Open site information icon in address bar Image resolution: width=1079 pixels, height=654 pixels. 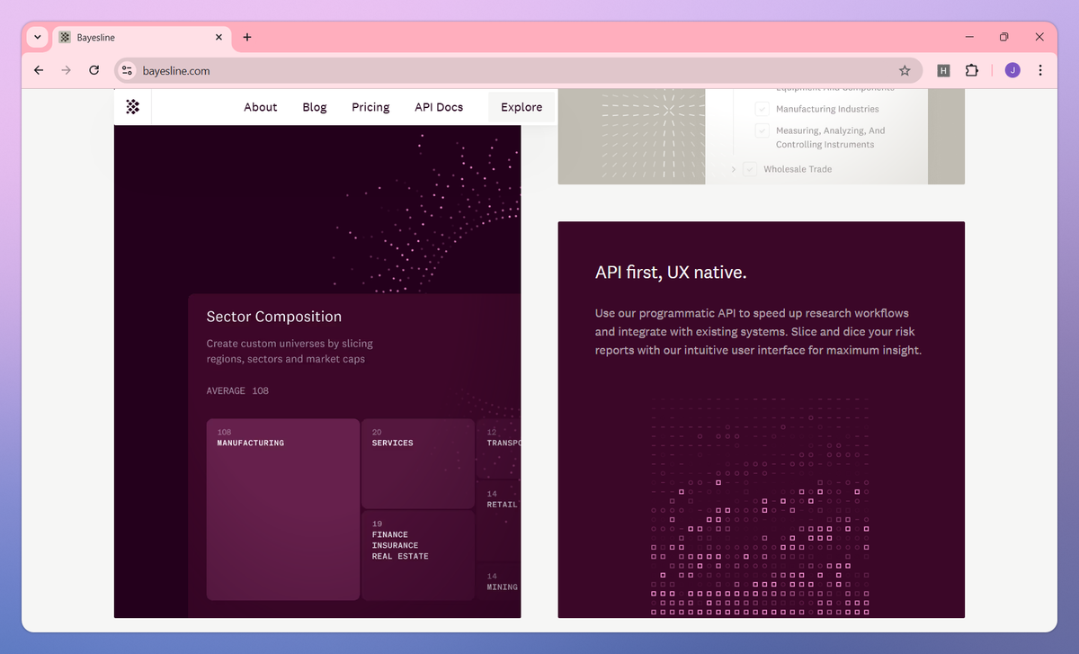127,70
